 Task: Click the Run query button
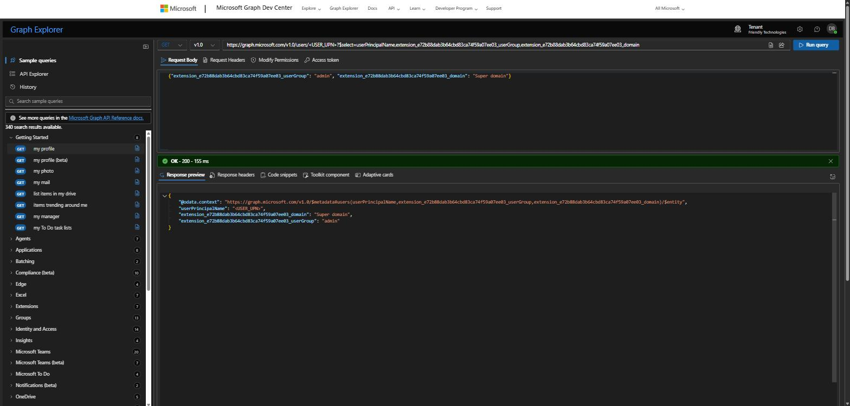(x=816, y=45)
